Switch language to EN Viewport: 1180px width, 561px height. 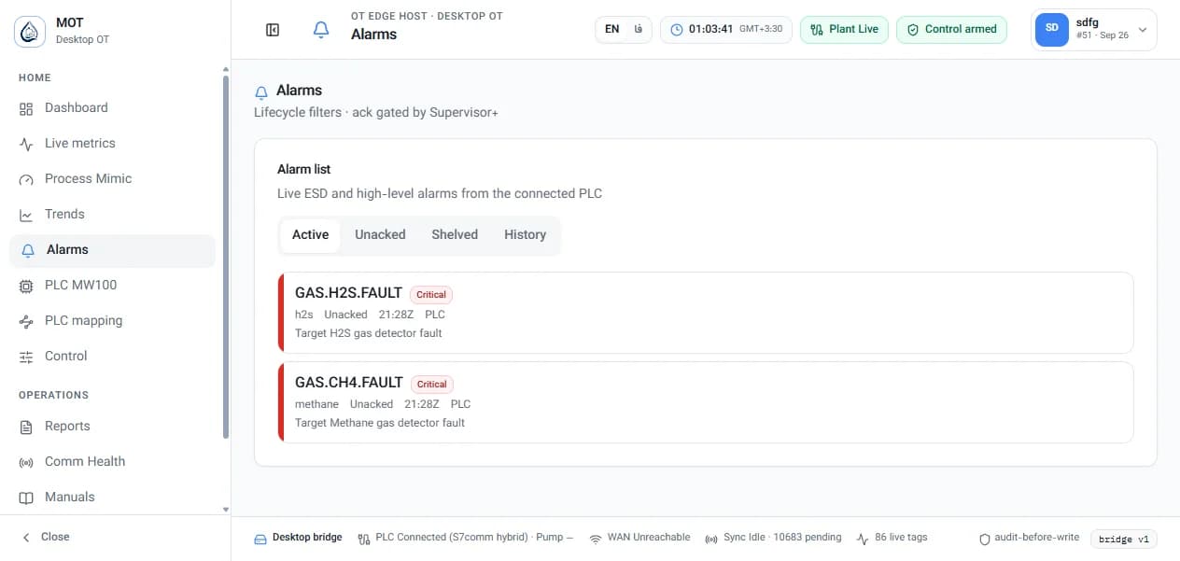coord(611,29)
